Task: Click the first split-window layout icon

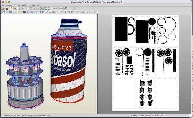Action: click(46, 9)
